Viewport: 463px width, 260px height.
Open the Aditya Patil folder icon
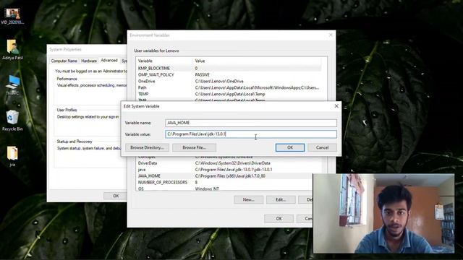12,50
